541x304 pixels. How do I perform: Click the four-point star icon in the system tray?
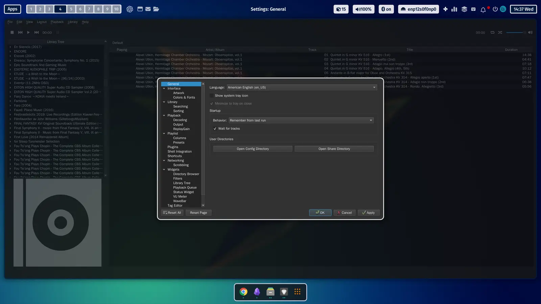point(445,9)
